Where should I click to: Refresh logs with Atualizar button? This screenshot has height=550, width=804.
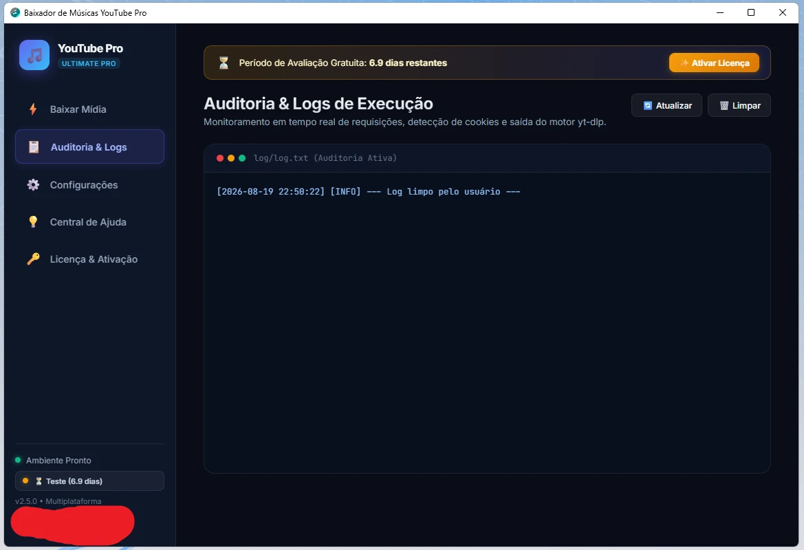pos(666,105)
